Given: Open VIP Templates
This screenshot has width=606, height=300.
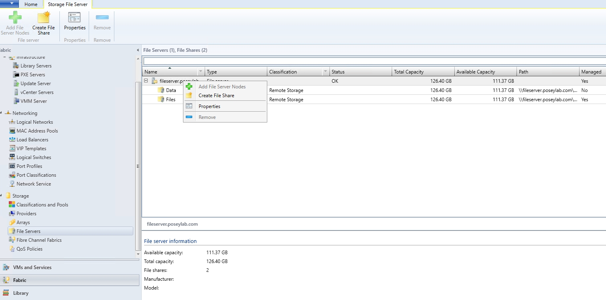Looking at the screenshot, I should click(33, 148).
